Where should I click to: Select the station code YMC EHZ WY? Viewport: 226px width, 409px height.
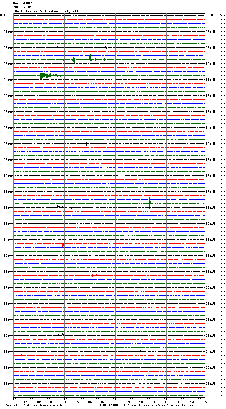coord(22,7)
